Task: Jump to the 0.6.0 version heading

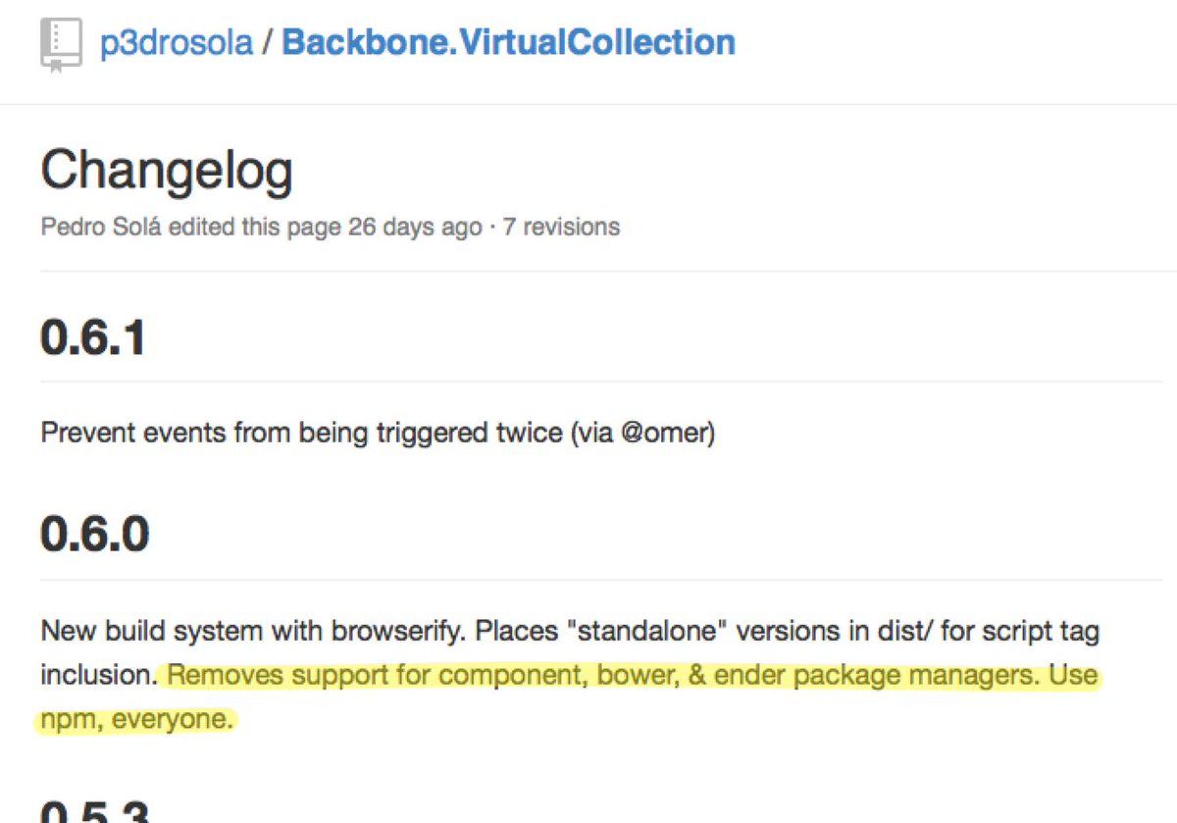Action: click(x=95, y=535)
